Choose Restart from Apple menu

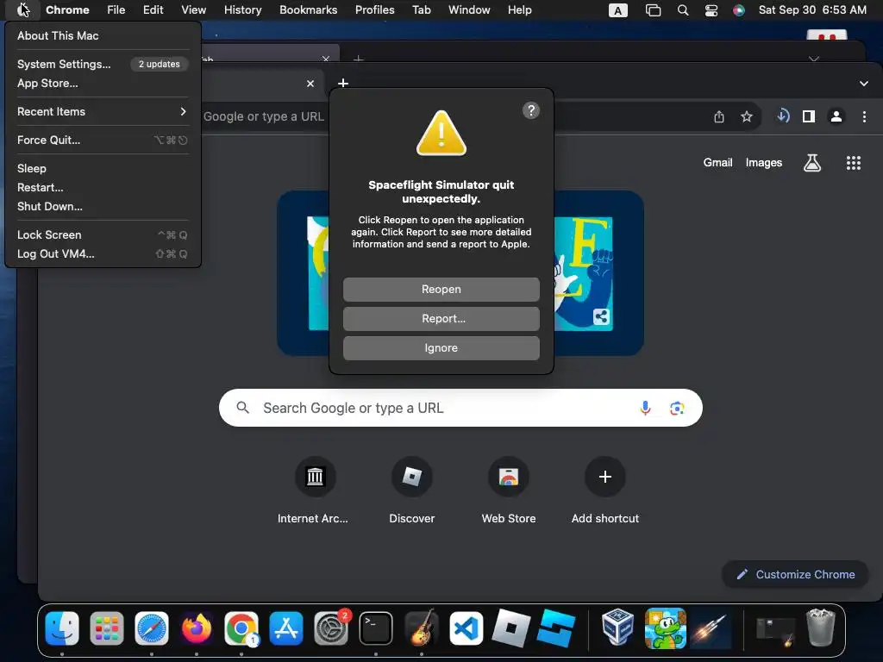[x=103, y=187]
